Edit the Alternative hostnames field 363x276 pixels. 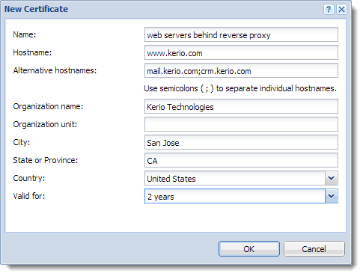[x=241, y=70]
